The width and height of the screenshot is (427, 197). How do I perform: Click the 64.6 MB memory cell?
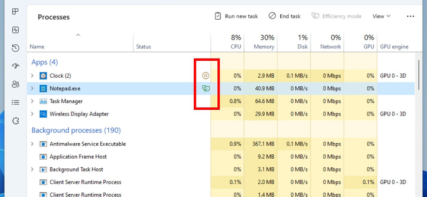pos(260,101)
